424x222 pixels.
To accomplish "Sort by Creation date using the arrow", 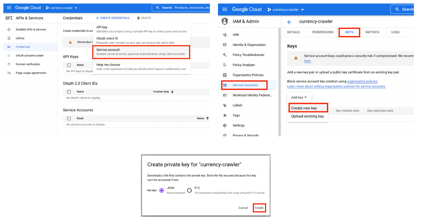I will [x=172, y=92].
